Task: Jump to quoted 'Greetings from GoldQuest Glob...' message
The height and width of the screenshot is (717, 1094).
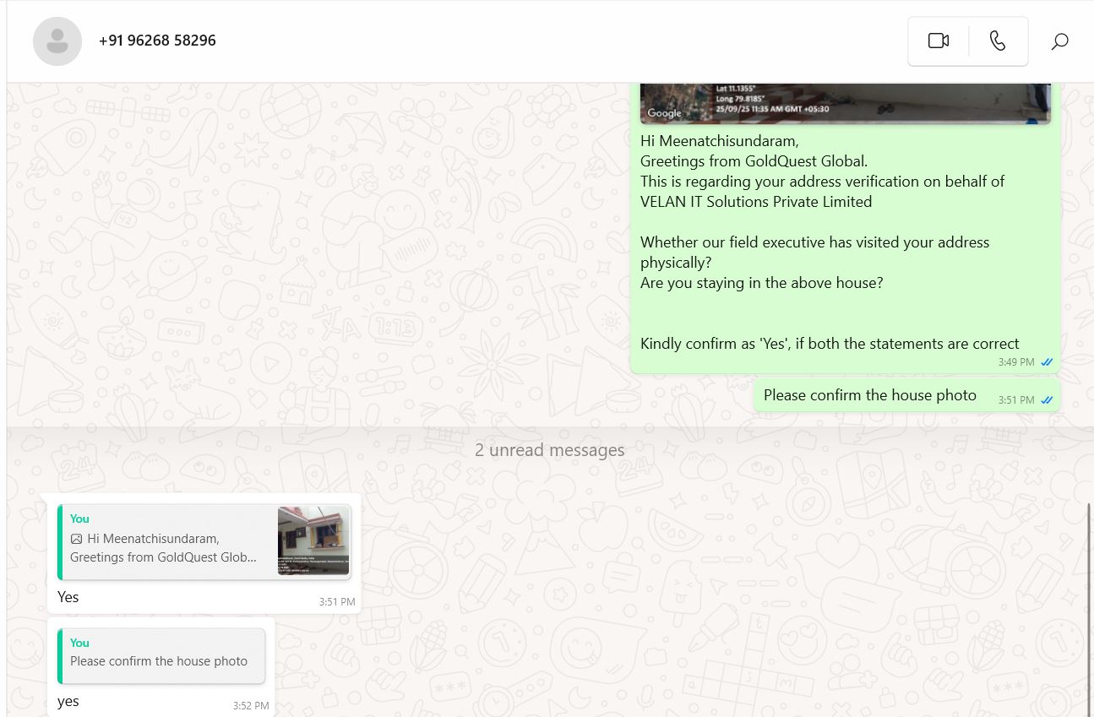Action: (204, 542)
